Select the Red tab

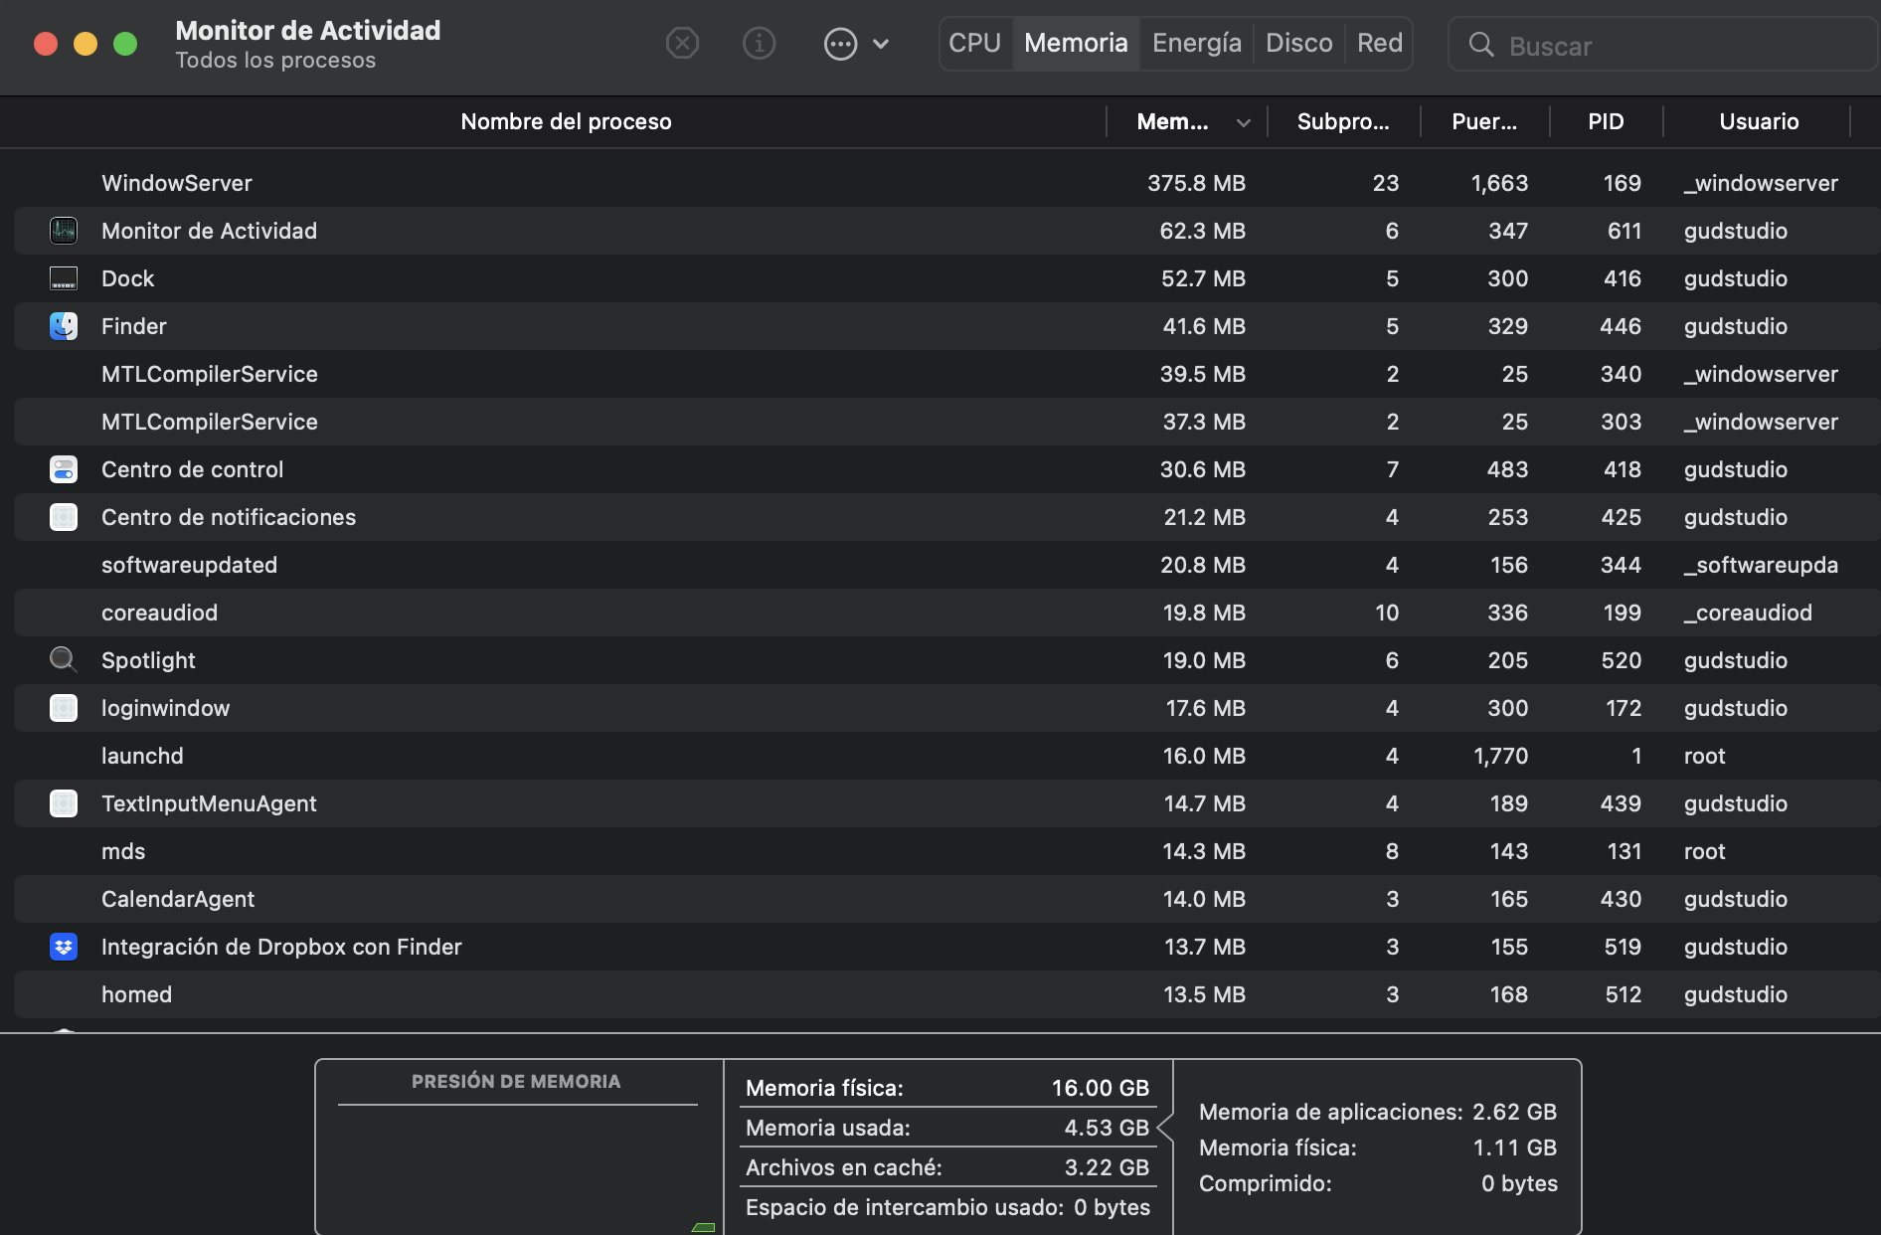coord(1379,44)
